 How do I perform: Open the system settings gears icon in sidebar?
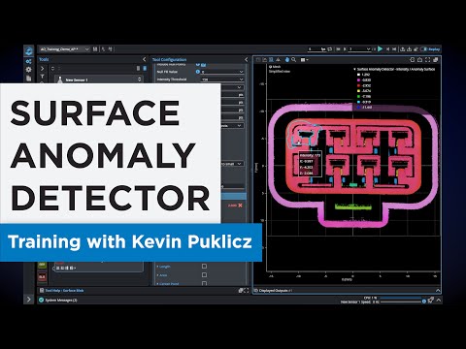(28, 61)
